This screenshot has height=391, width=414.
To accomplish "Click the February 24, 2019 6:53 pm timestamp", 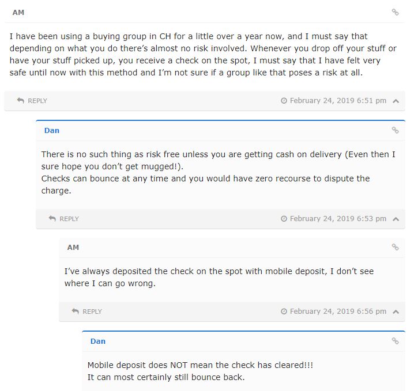I will point(338,219).
